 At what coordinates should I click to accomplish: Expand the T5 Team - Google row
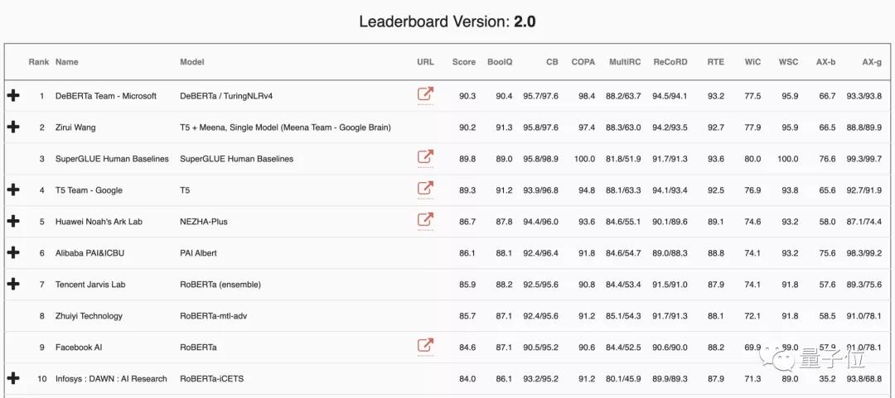click(13, 189)
